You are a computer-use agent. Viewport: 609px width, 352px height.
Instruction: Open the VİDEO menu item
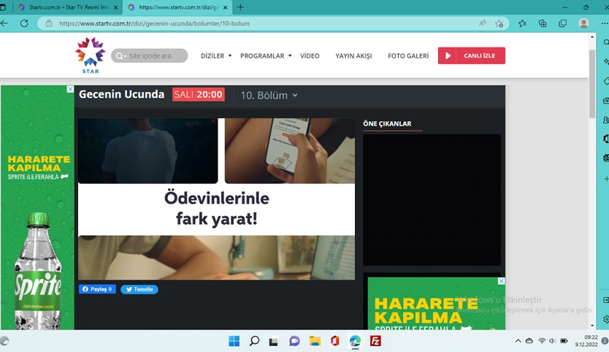click(310, 56)
